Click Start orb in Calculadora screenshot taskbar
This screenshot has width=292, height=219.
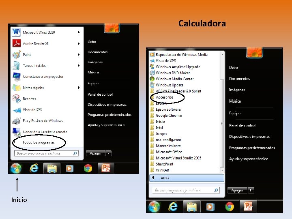[154, 207]
